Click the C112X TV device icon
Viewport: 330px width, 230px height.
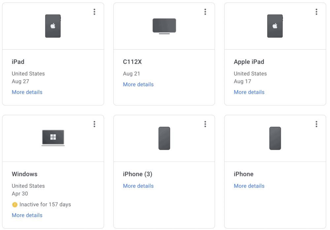164,26
